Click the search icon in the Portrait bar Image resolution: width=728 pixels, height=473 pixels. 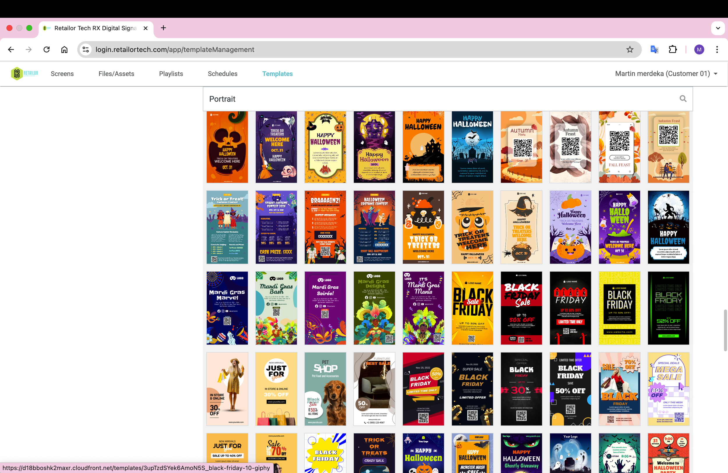click(683, 99)
